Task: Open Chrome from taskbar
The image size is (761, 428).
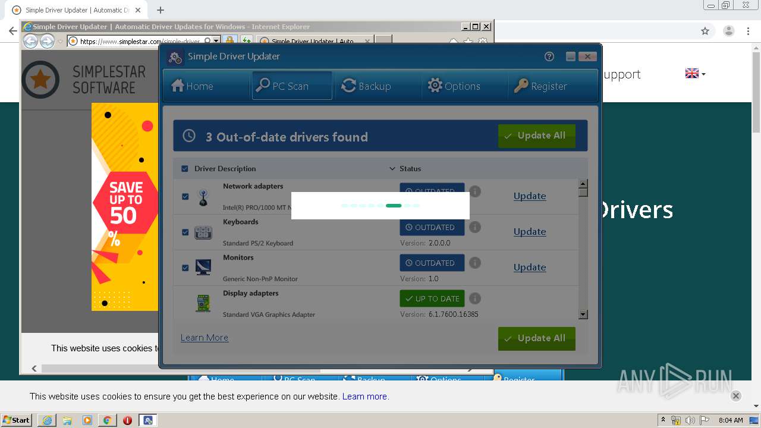Action: [x=107, y=420]
